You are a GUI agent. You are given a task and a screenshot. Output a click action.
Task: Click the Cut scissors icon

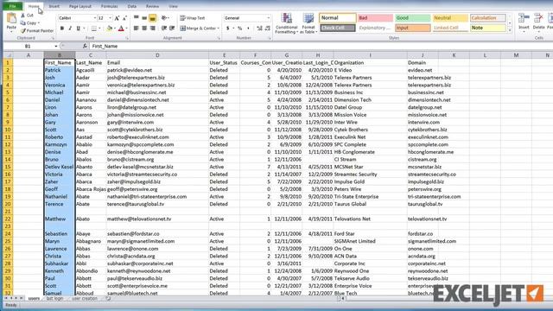23,16
